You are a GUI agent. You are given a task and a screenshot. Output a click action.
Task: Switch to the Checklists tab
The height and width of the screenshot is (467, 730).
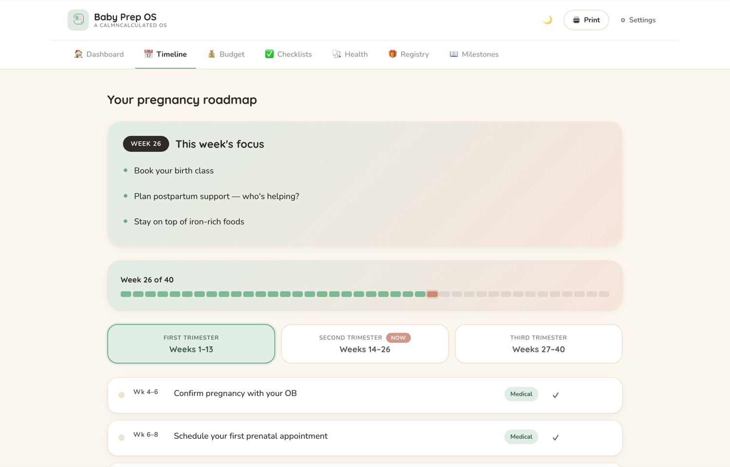(x=288, y=54)
